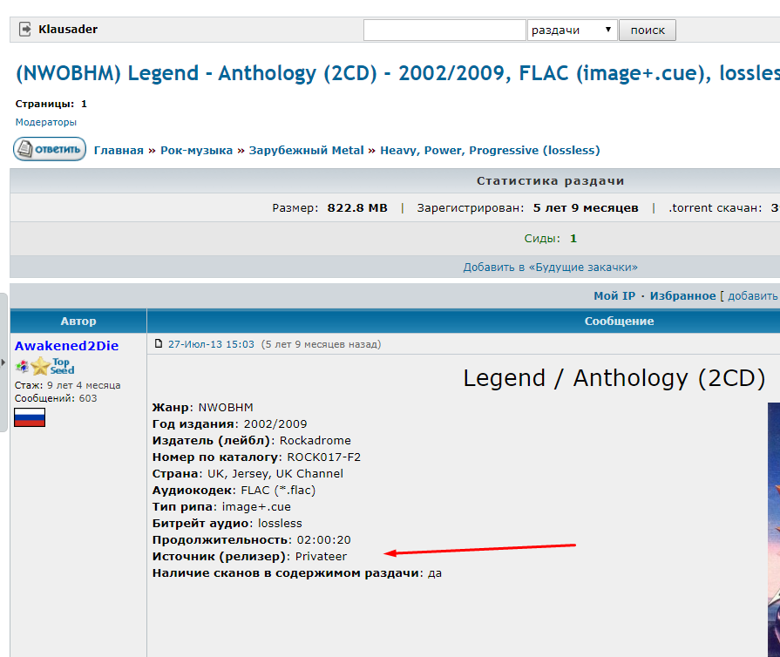
Task: Open the Рок-музыка breadcrumb
Action: point(196,150)
